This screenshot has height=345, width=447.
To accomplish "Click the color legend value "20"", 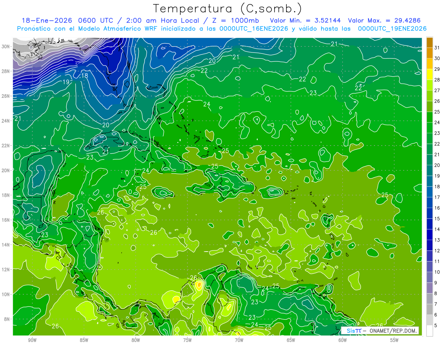I will pyautogui.click(x=437, y=165).
